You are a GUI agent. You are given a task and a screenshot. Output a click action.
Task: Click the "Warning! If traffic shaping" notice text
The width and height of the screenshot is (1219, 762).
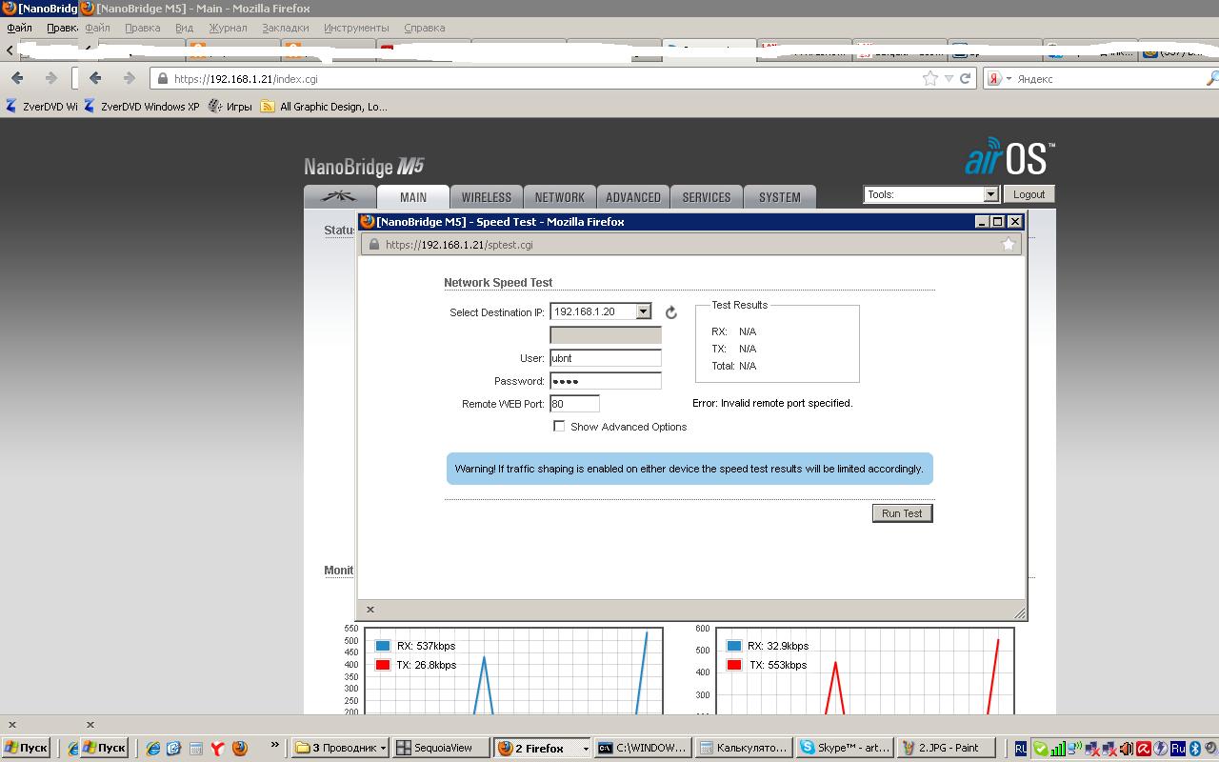(x=689, y=469)
